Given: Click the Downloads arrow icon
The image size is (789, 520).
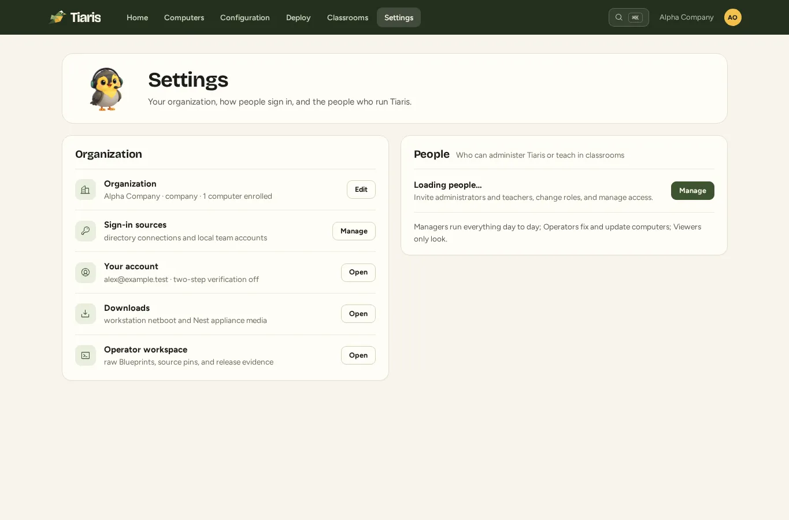Looking at the screenshot, I should pyautogui.click(x=86, y=314).
